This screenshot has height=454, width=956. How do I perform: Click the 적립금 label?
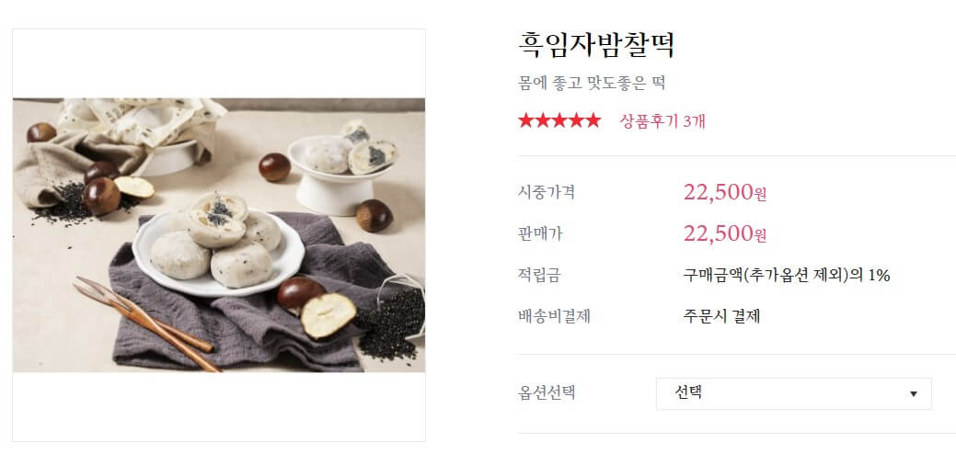pyautogui.click(x=540, y=275)
